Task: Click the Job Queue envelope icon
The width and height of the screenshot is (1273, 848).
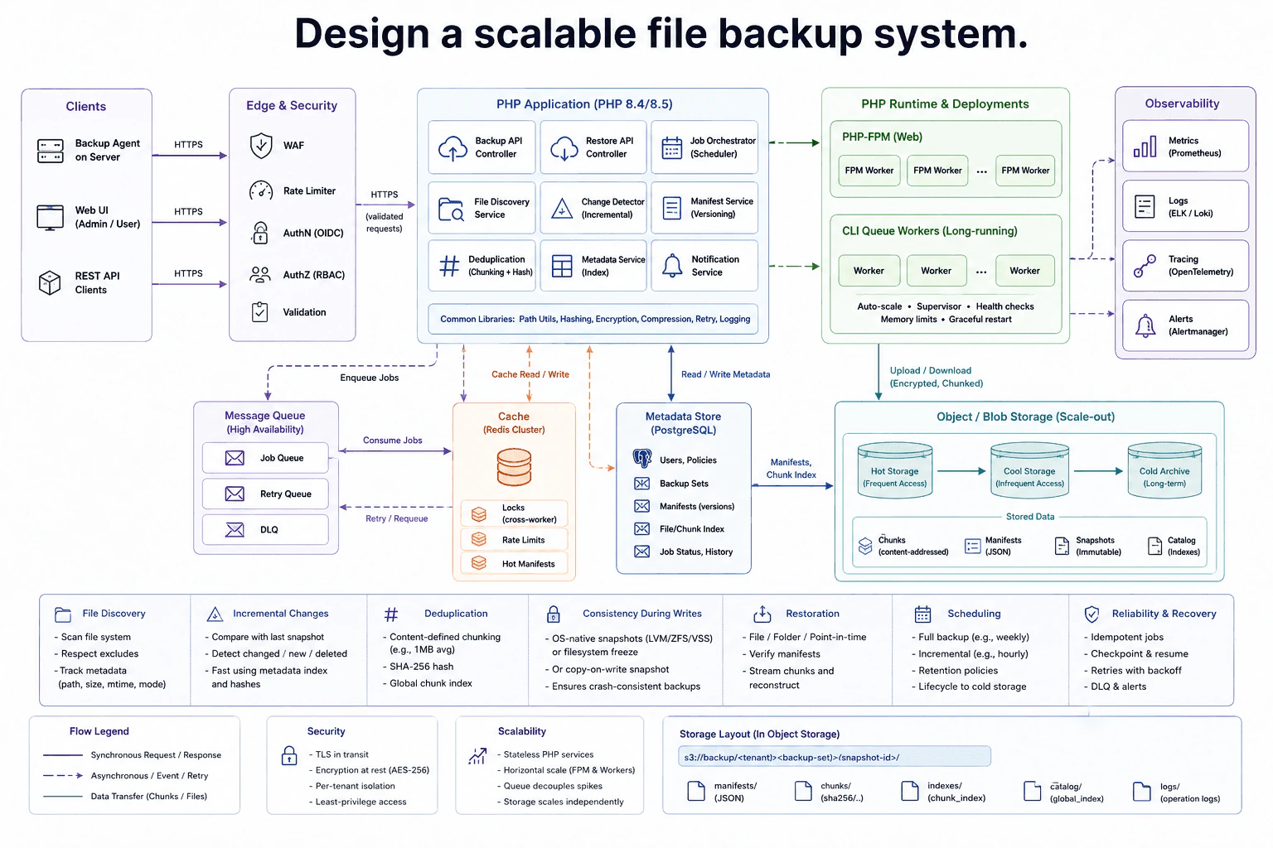Action: 235,458
